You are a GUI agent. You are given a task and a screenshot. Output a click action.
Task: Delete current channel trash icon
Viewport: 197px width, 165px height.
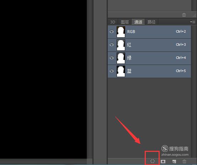[184, 161]
